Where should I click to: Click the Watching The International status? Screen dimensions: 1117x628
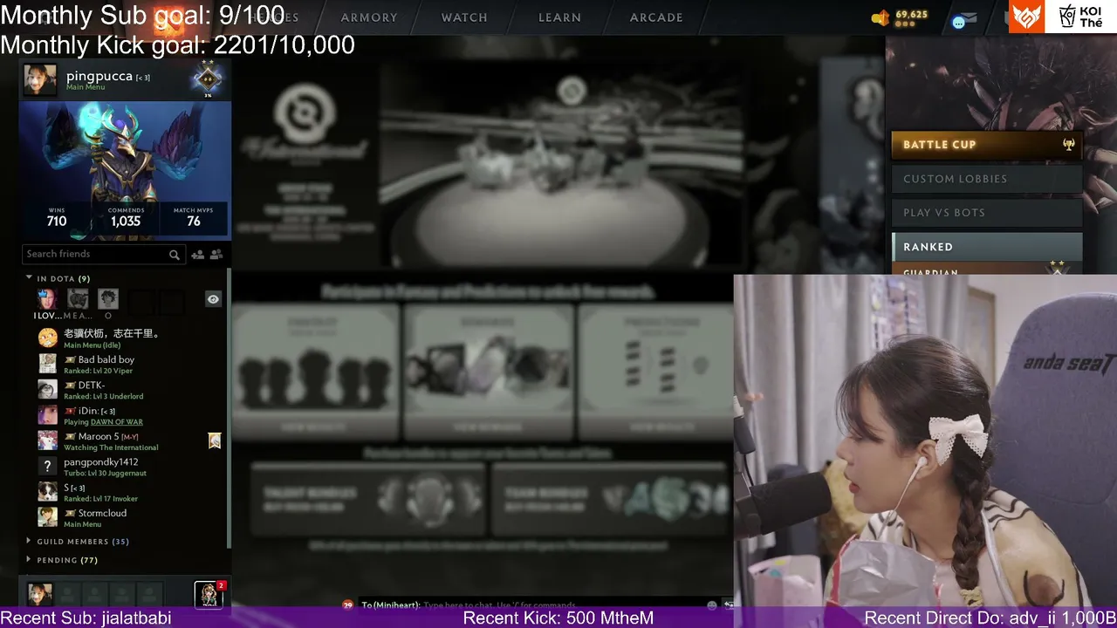pyautogui.click(x=111, y=448)
